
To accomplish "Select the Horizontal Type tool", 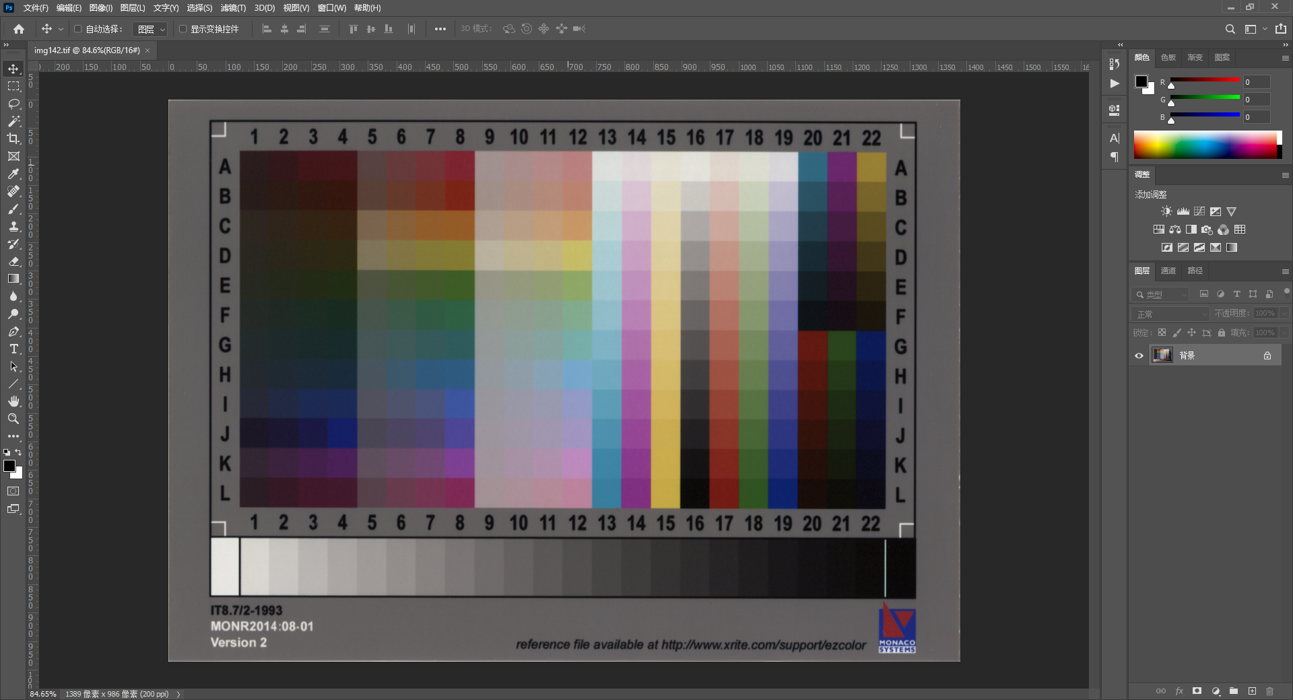I will point(13,349).
